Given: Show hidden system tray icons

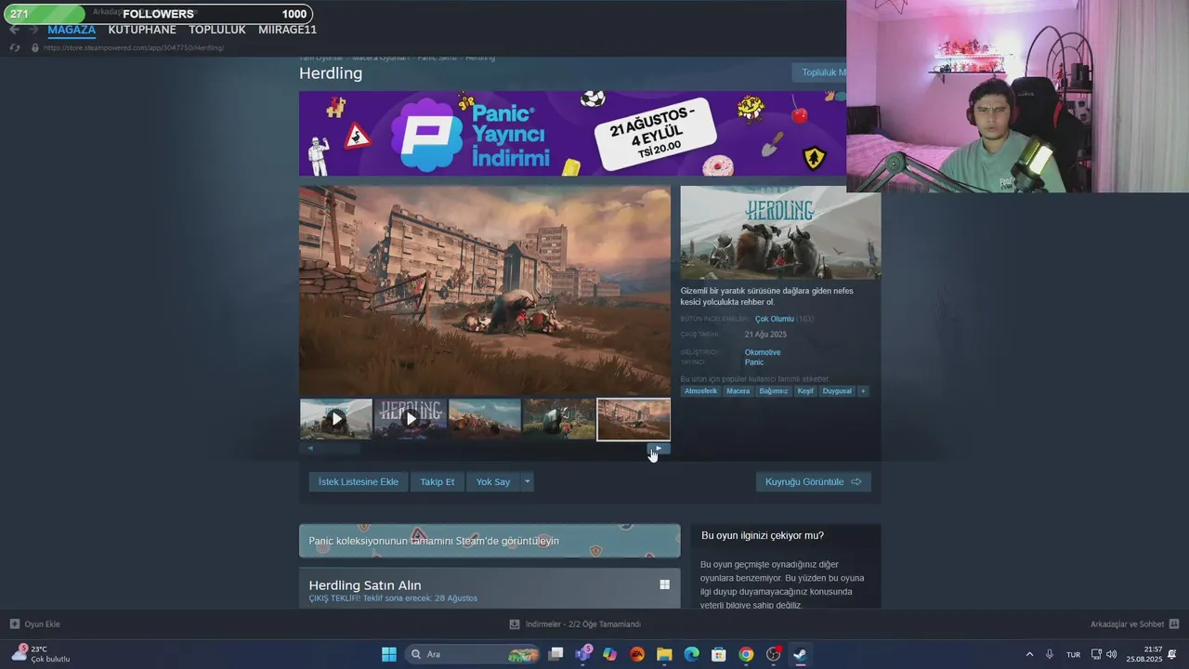Looking at the screenshot, I should point(1029,654).
